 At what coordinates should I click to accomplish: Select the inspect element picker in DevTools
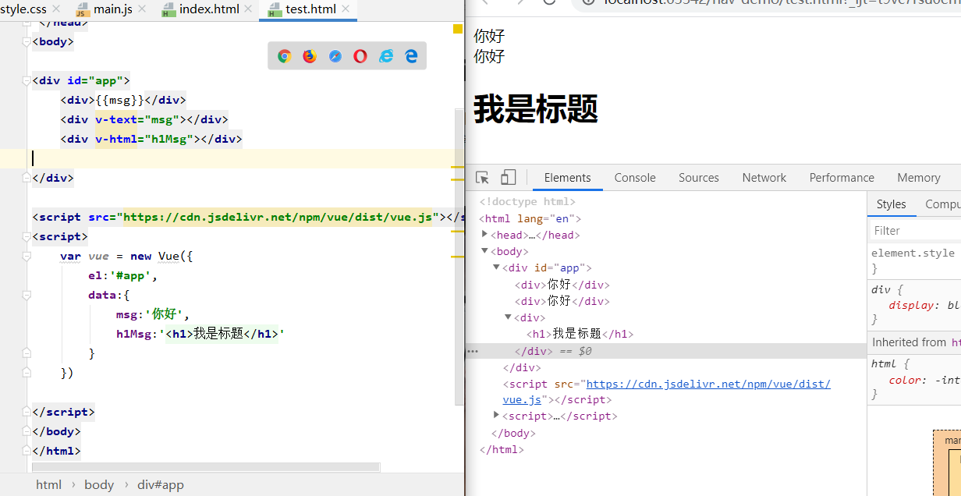click(x=483, y=178)
